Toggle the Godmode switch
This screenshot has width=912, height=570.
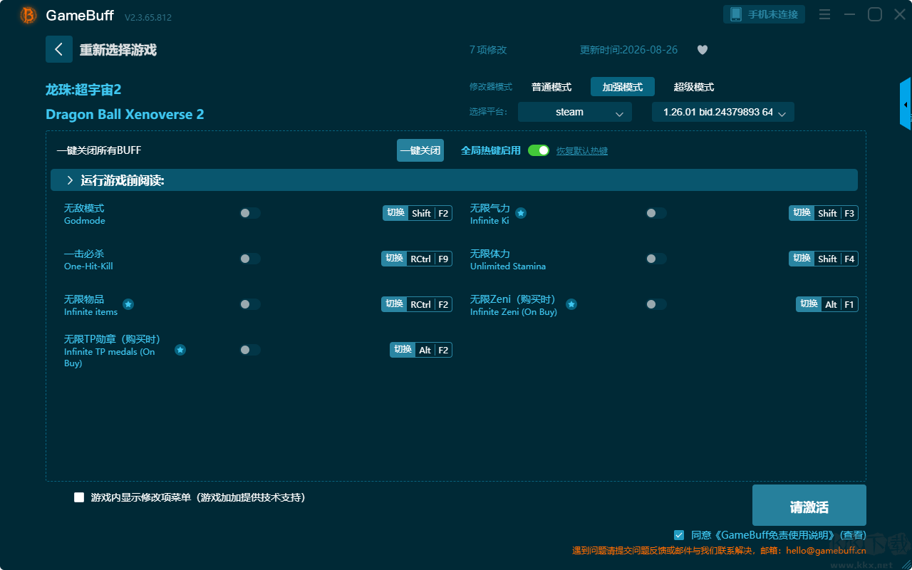[250, 213]
